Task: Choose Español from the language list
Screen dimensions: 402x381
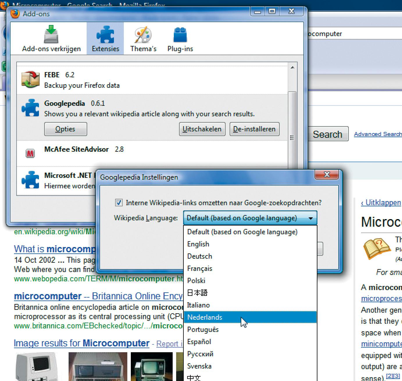Action: [x=250, y=342]
